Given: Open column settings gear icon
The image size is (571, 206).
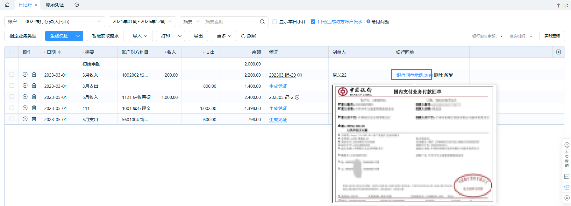Looking at the screenshot, I should coord(558,52).
